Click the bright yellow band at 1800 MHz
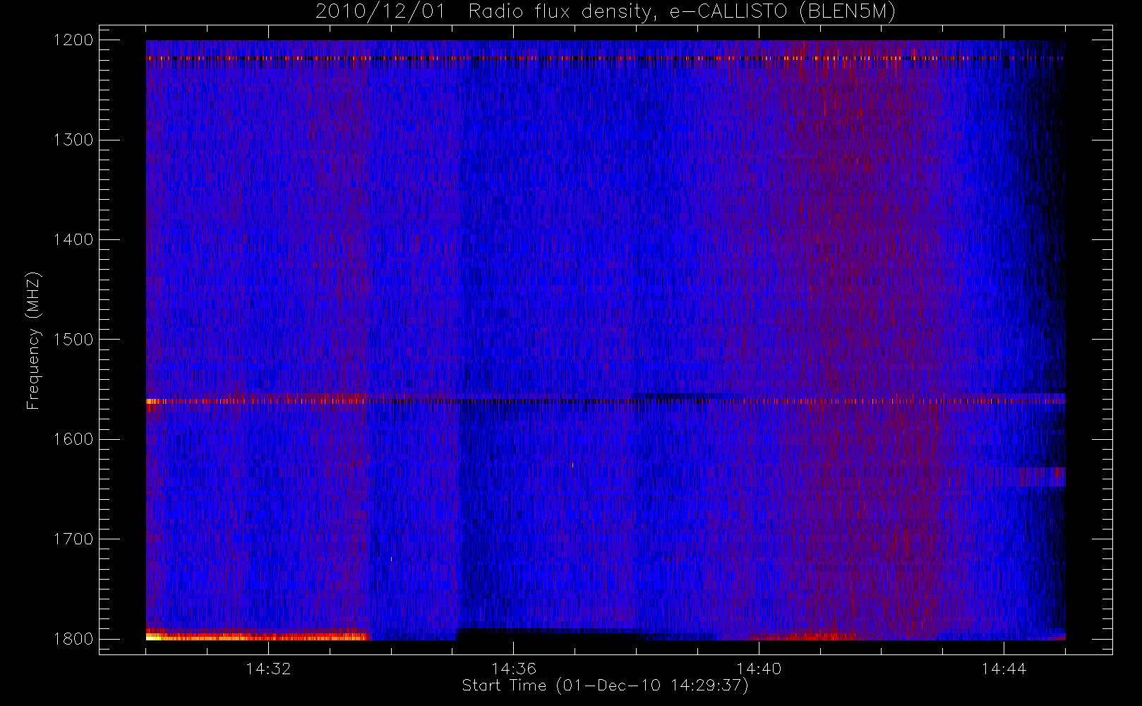The width and height of the screenshot is (1142, 706). tap(258, 636)
